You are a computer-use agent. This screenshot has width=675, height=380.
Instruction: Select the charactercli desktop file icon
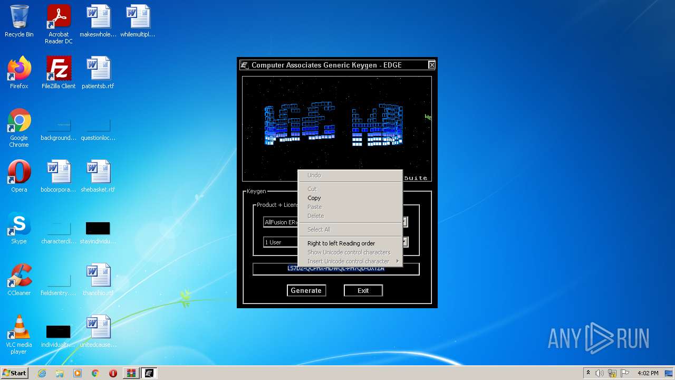59,233
